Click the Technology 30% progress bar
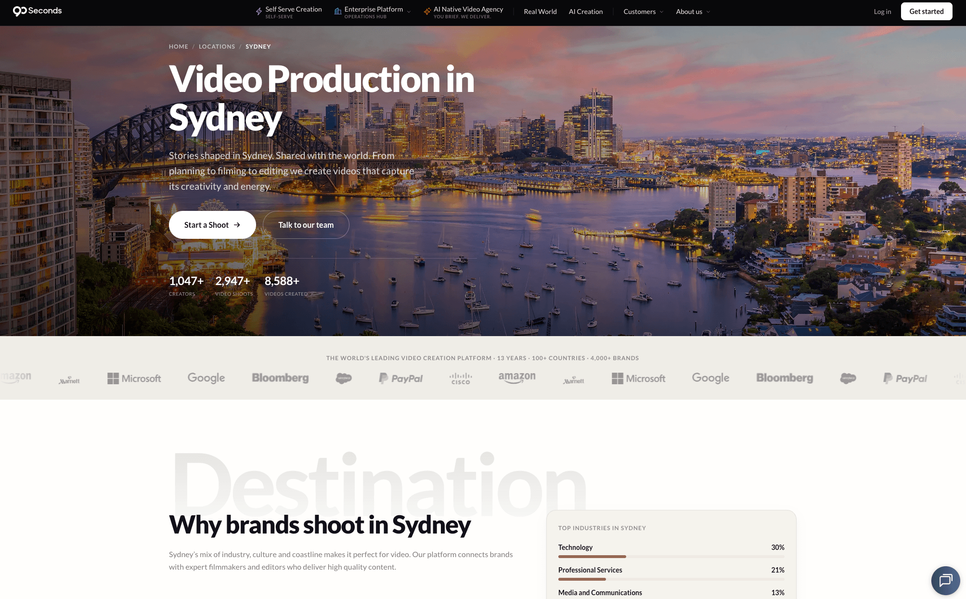The height and width of the screenshot is (599, 966). click(671, 557)
